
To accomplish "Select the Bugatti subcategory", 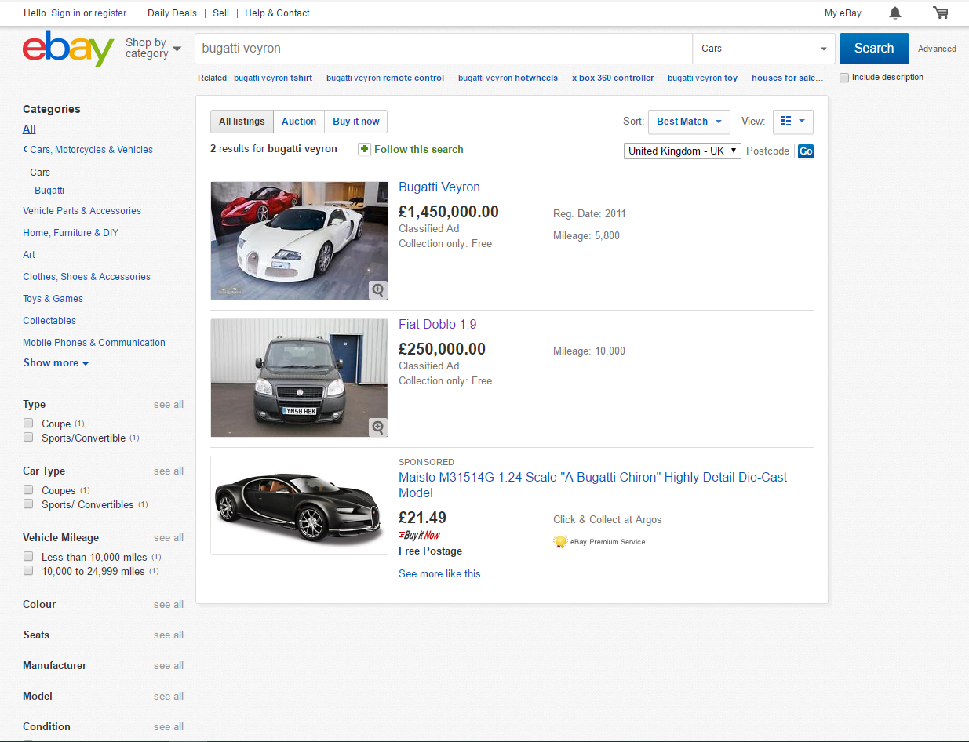I will pyautogui.click(x=49, y=190).
